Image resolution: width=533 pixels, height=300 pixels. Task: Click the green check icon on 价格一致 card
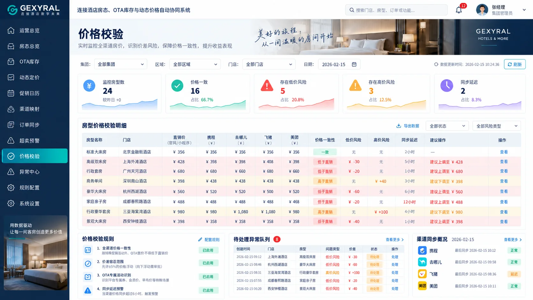(177, 86)
